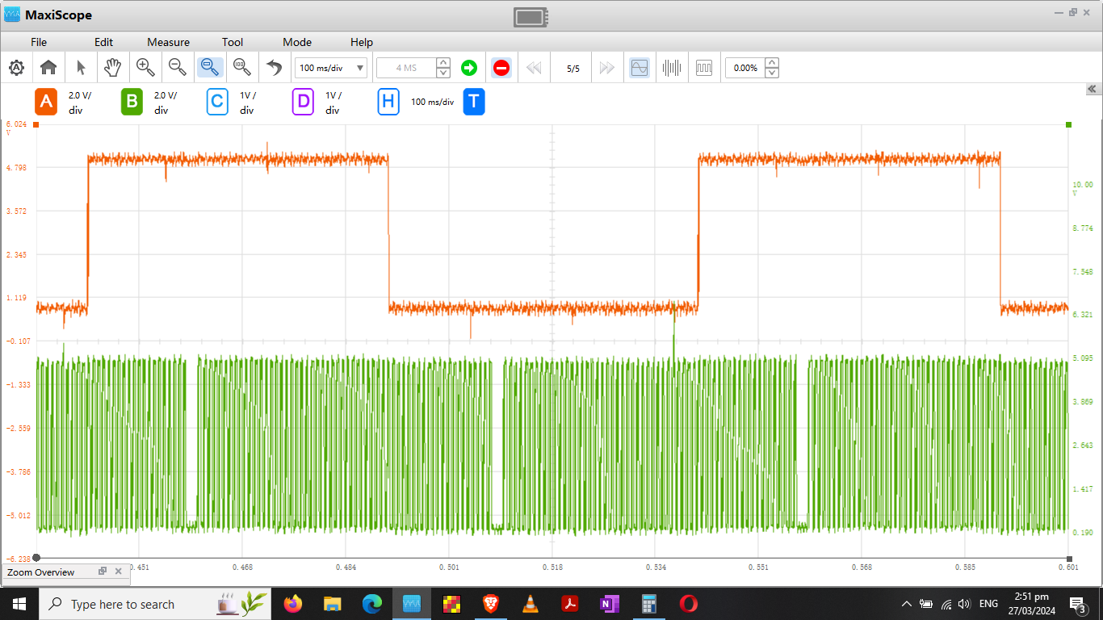
Task: Click the device connection icon in title bar
Action: coord(531,16)
